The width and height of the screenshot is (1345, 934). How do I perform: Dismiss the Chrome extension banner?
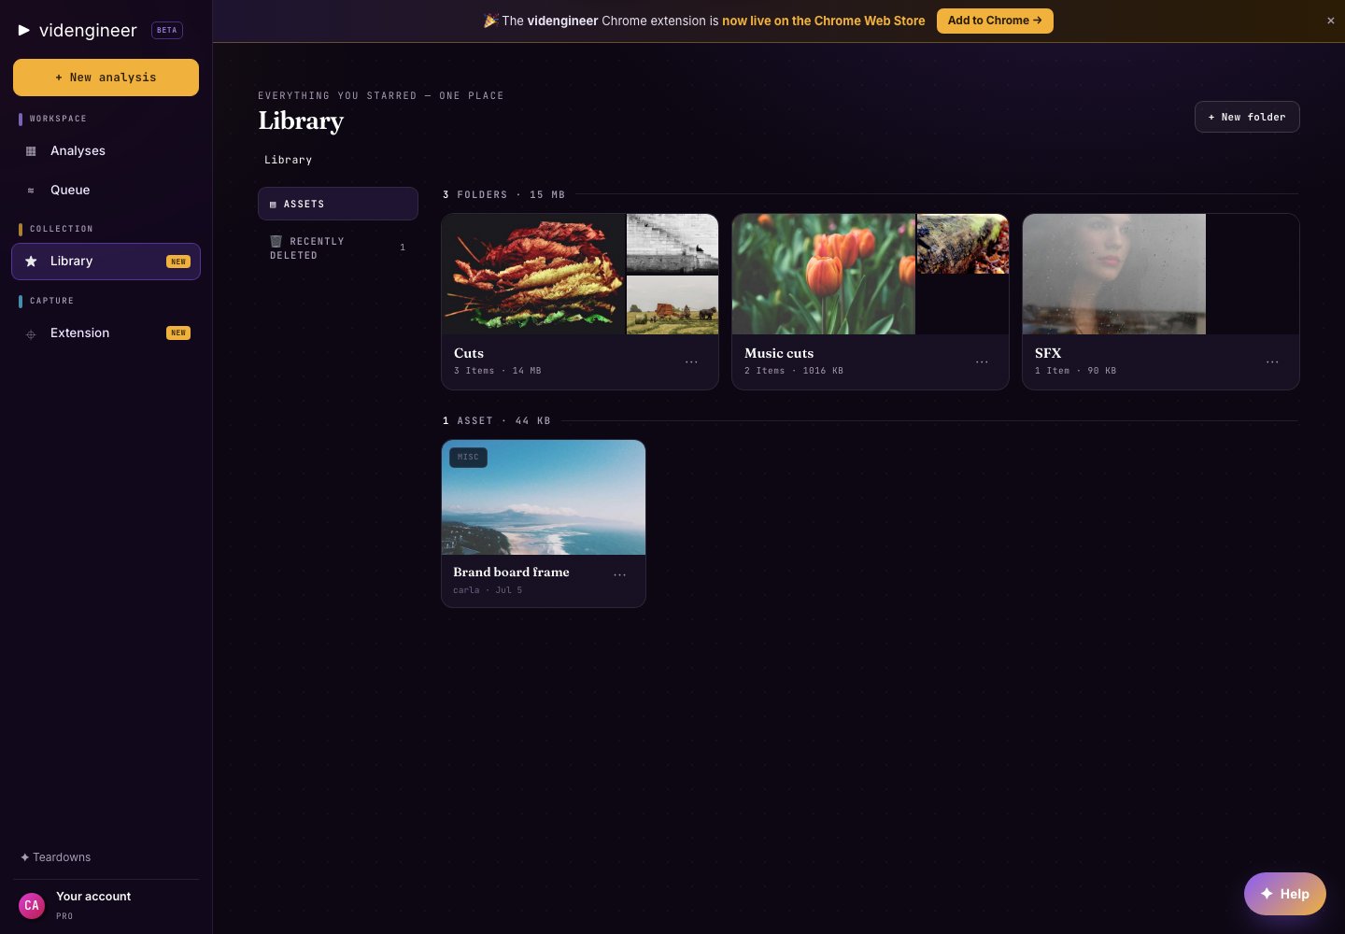click(1331, 21)
